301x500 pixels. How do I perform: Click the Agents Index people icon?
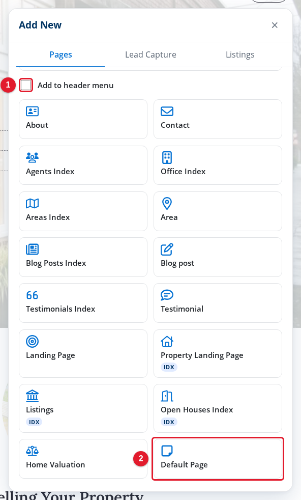(32, 157)
